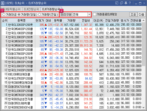Click the 순위 column header

pos(5,21)
